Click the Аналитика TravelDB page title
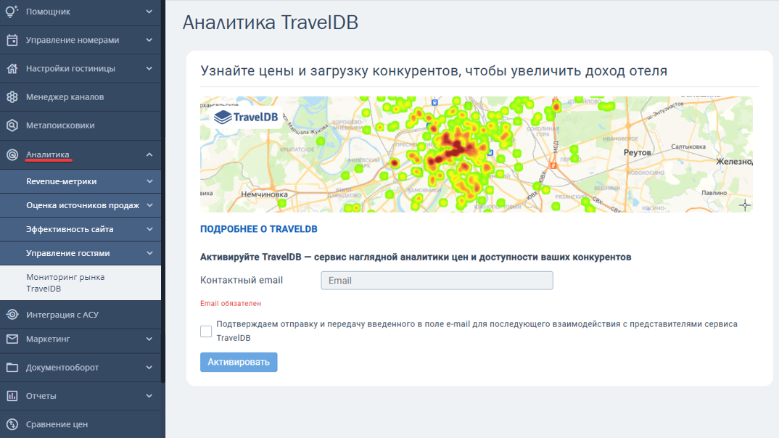The width and height of the screenshot is (779, 438). (271, 23)
